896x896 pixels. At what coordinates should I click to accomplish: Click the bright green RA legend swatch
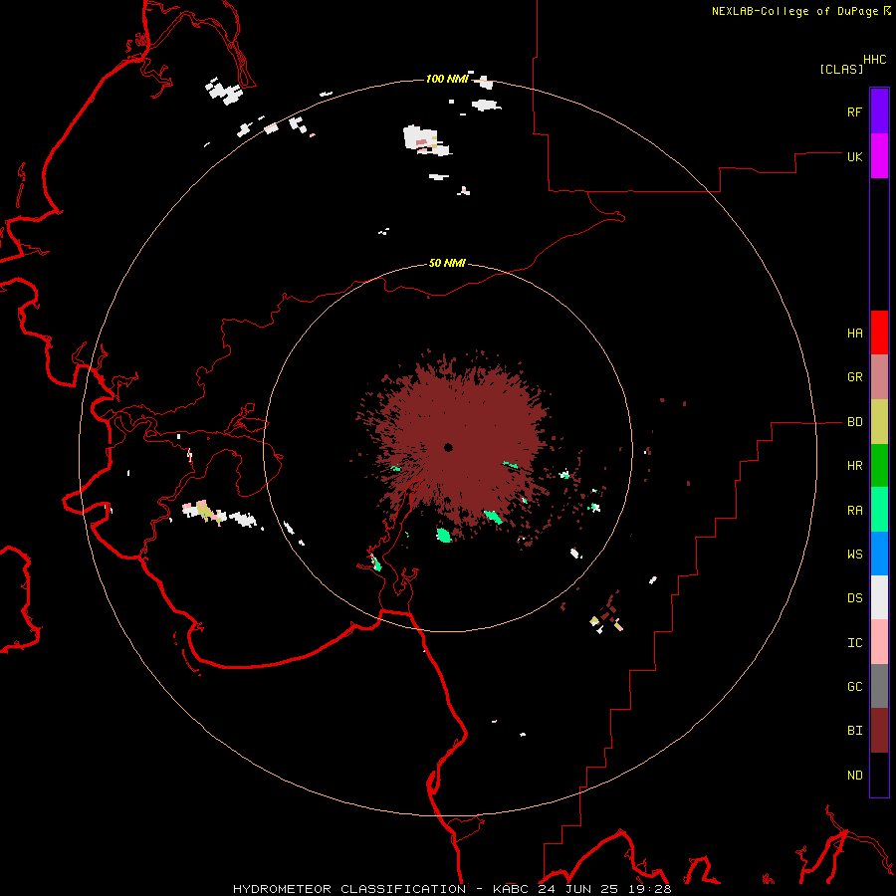point(879,510)
